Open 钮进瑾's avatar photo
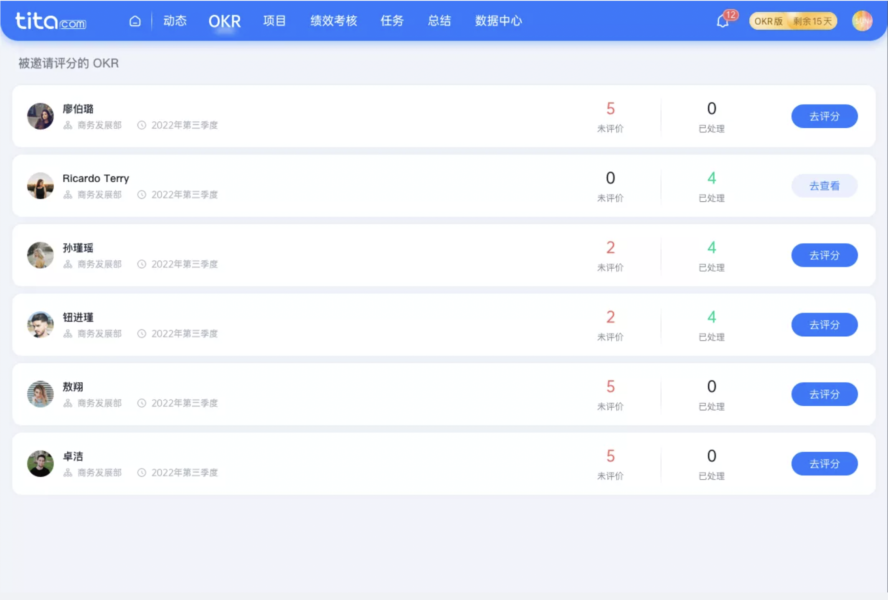 tap(41, 325)
